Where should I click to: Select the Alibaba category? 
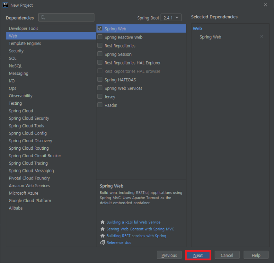[51, 208]
